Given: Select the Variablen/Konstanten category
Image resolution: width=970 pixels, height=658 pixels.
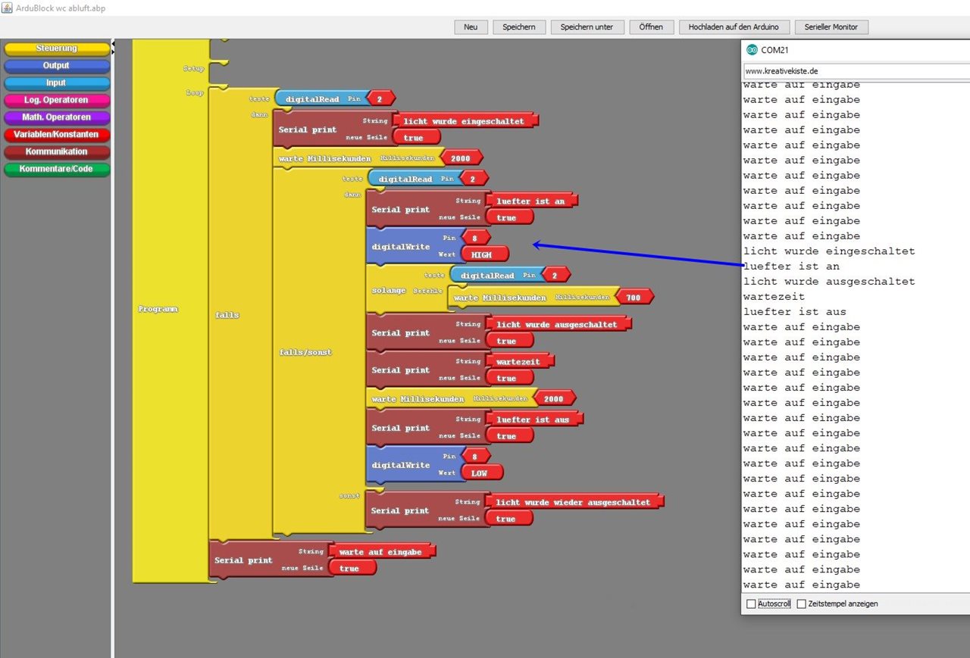Looking at the screenshot, I should tap(57, 135).
